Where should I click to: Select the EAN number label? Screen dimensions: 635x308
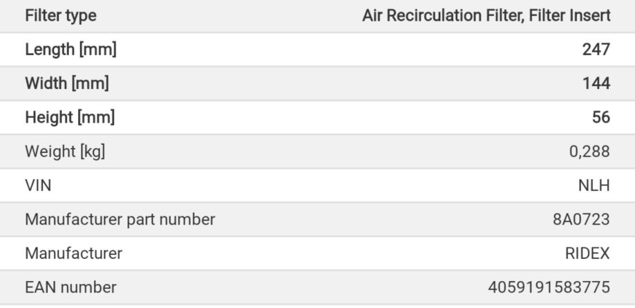[x=71, y=287]
